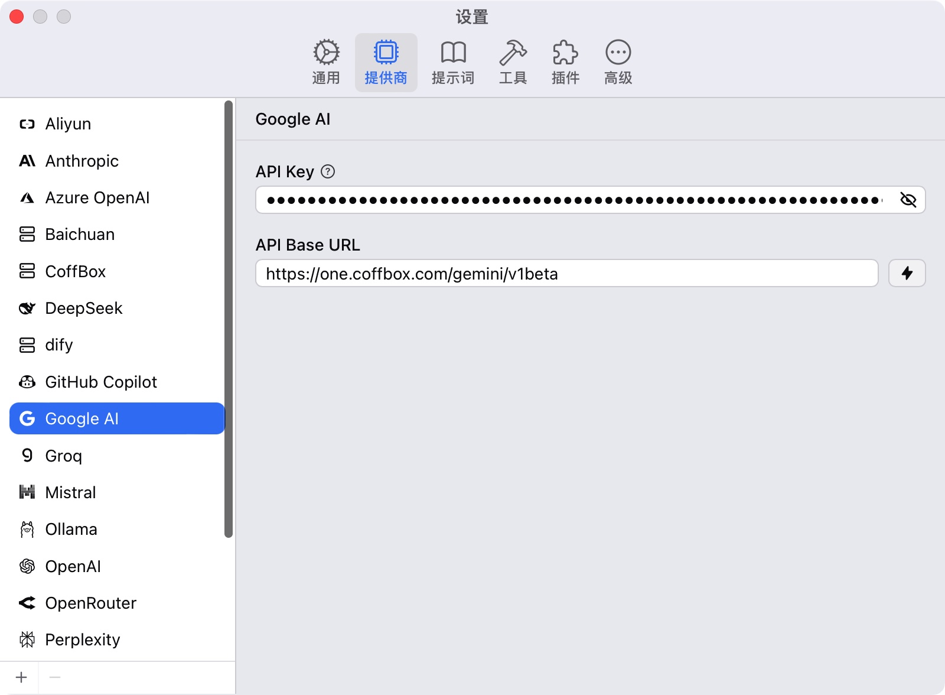
Task: Click the Mistral logo icon
Action: (x=27, y=492)
